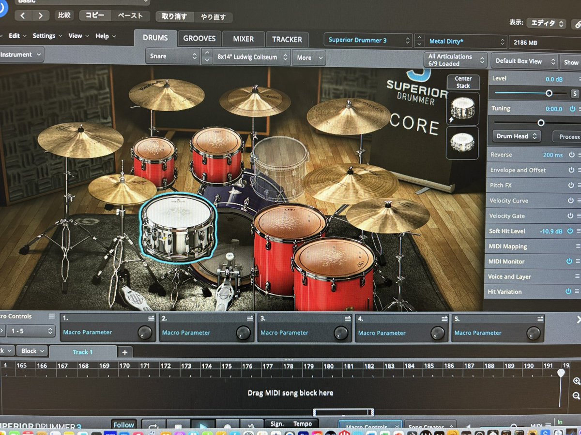Click the Macro 4 parameter knob
The height and width of the screenshot is (435, 581).
[438, 333]
